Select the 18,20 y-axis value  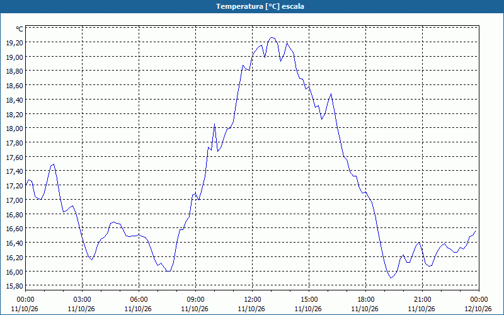[x=14, y=114]
